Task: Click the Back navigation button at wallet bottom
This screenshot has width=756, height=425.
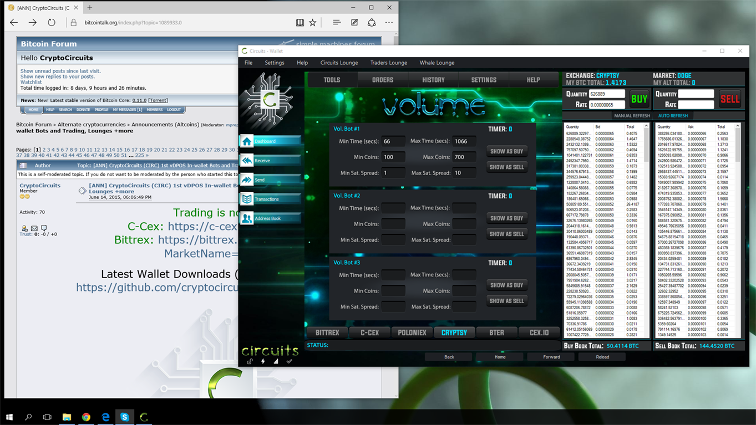Action: coord(449,357)
